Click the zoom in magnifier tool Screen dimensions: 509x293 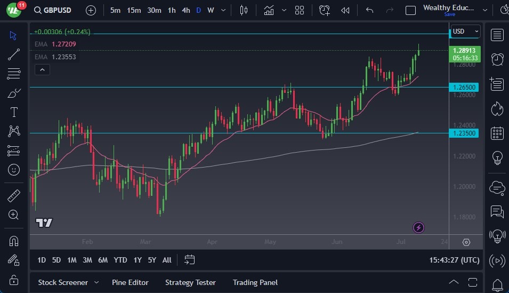[x=14, y=215]
